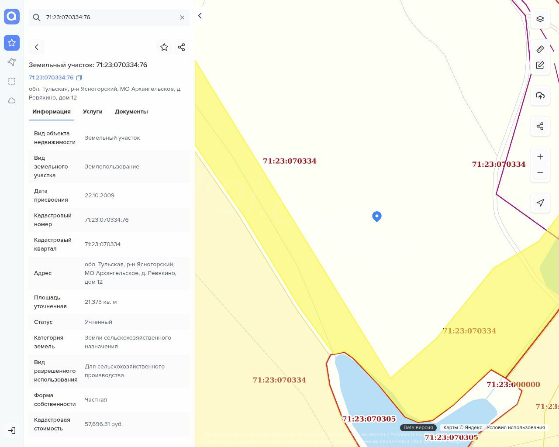Zoom out on the map
This screenshot has height=447, width=559.
tap(540, 172)
